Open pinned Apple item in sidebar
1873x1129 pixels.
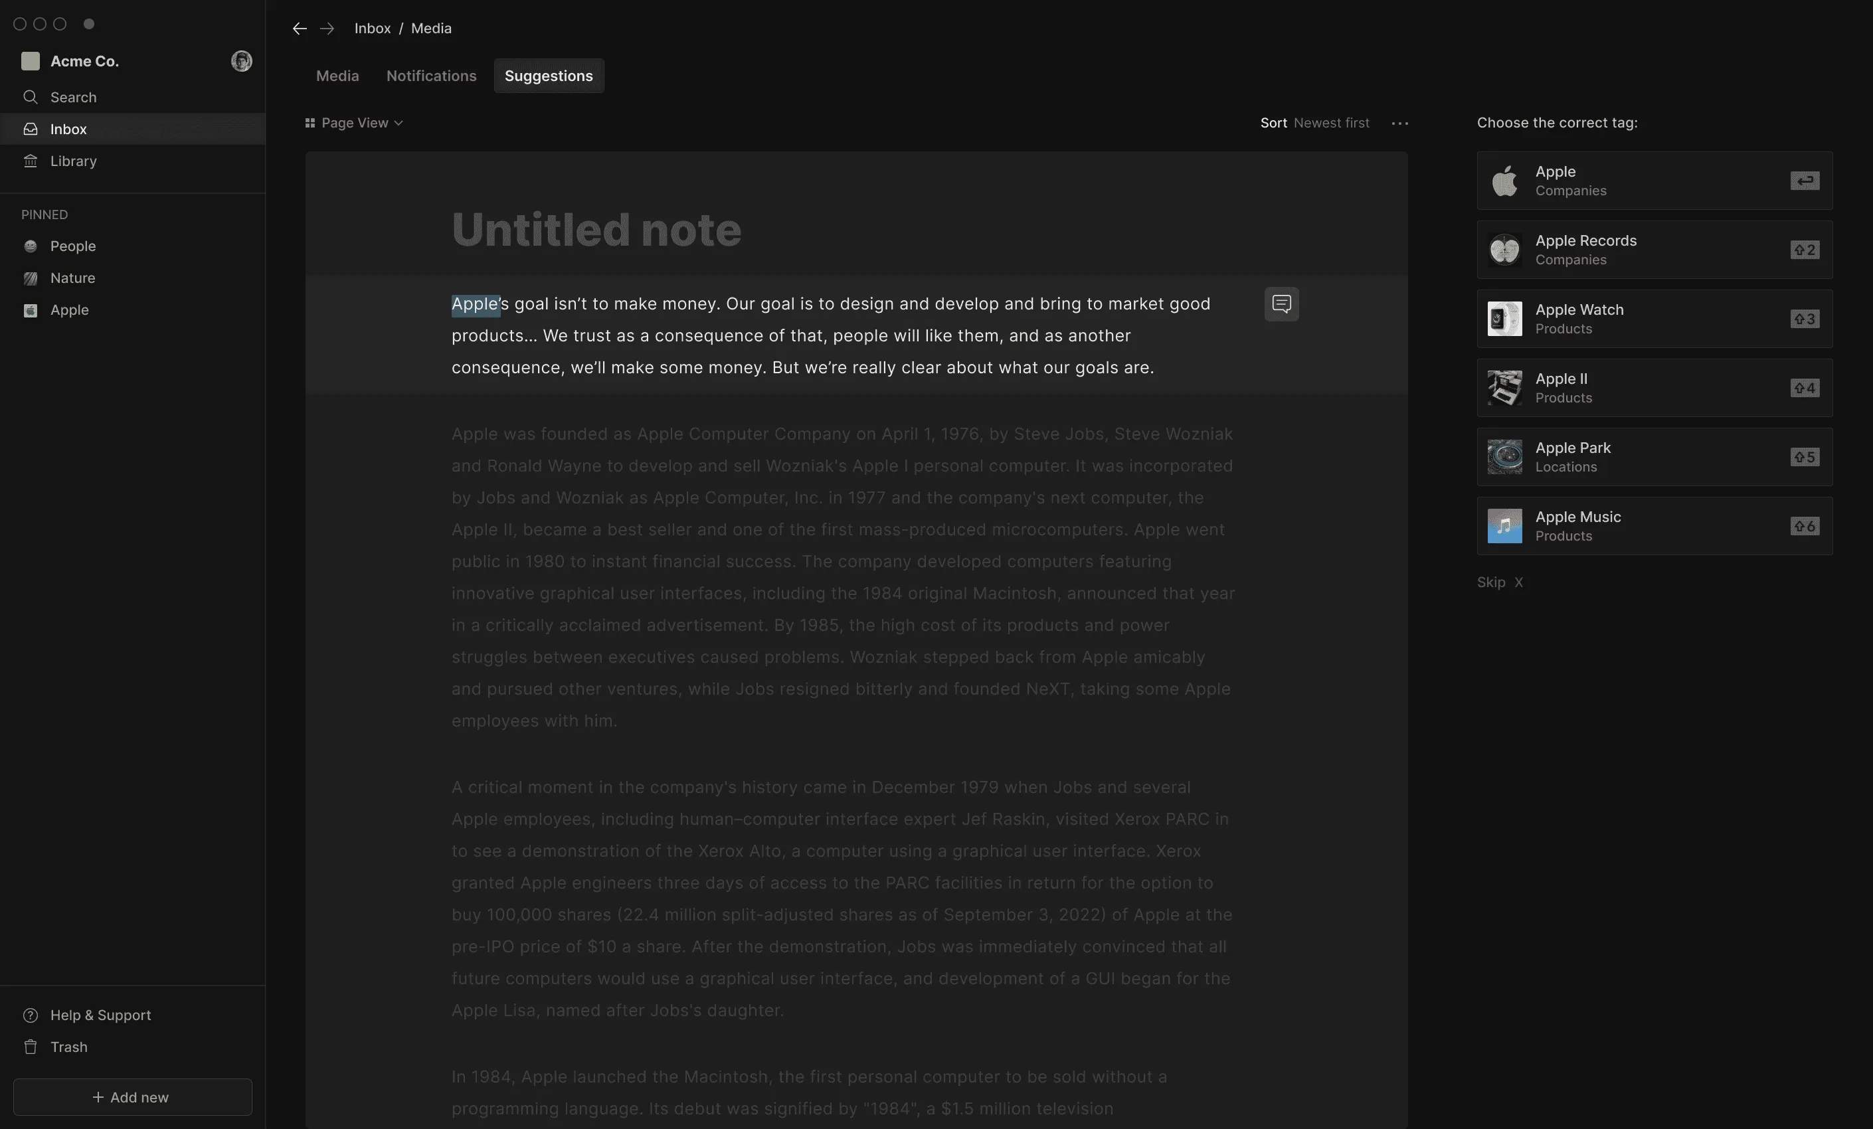coord(132,310)
